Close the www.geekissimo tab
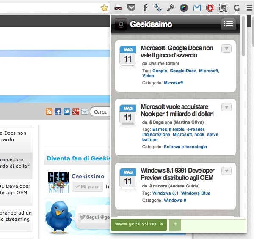Viewport: 254px width, 239px height. pos(162,224)
